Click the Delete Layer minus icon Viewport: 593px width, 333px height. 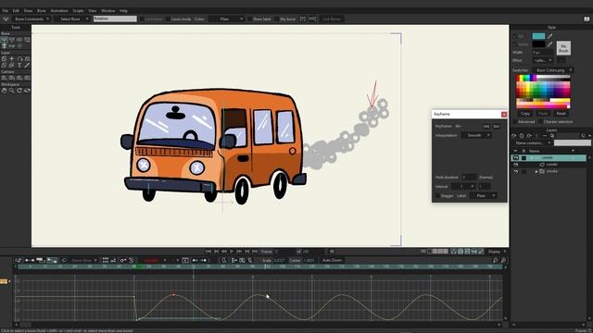545,136
